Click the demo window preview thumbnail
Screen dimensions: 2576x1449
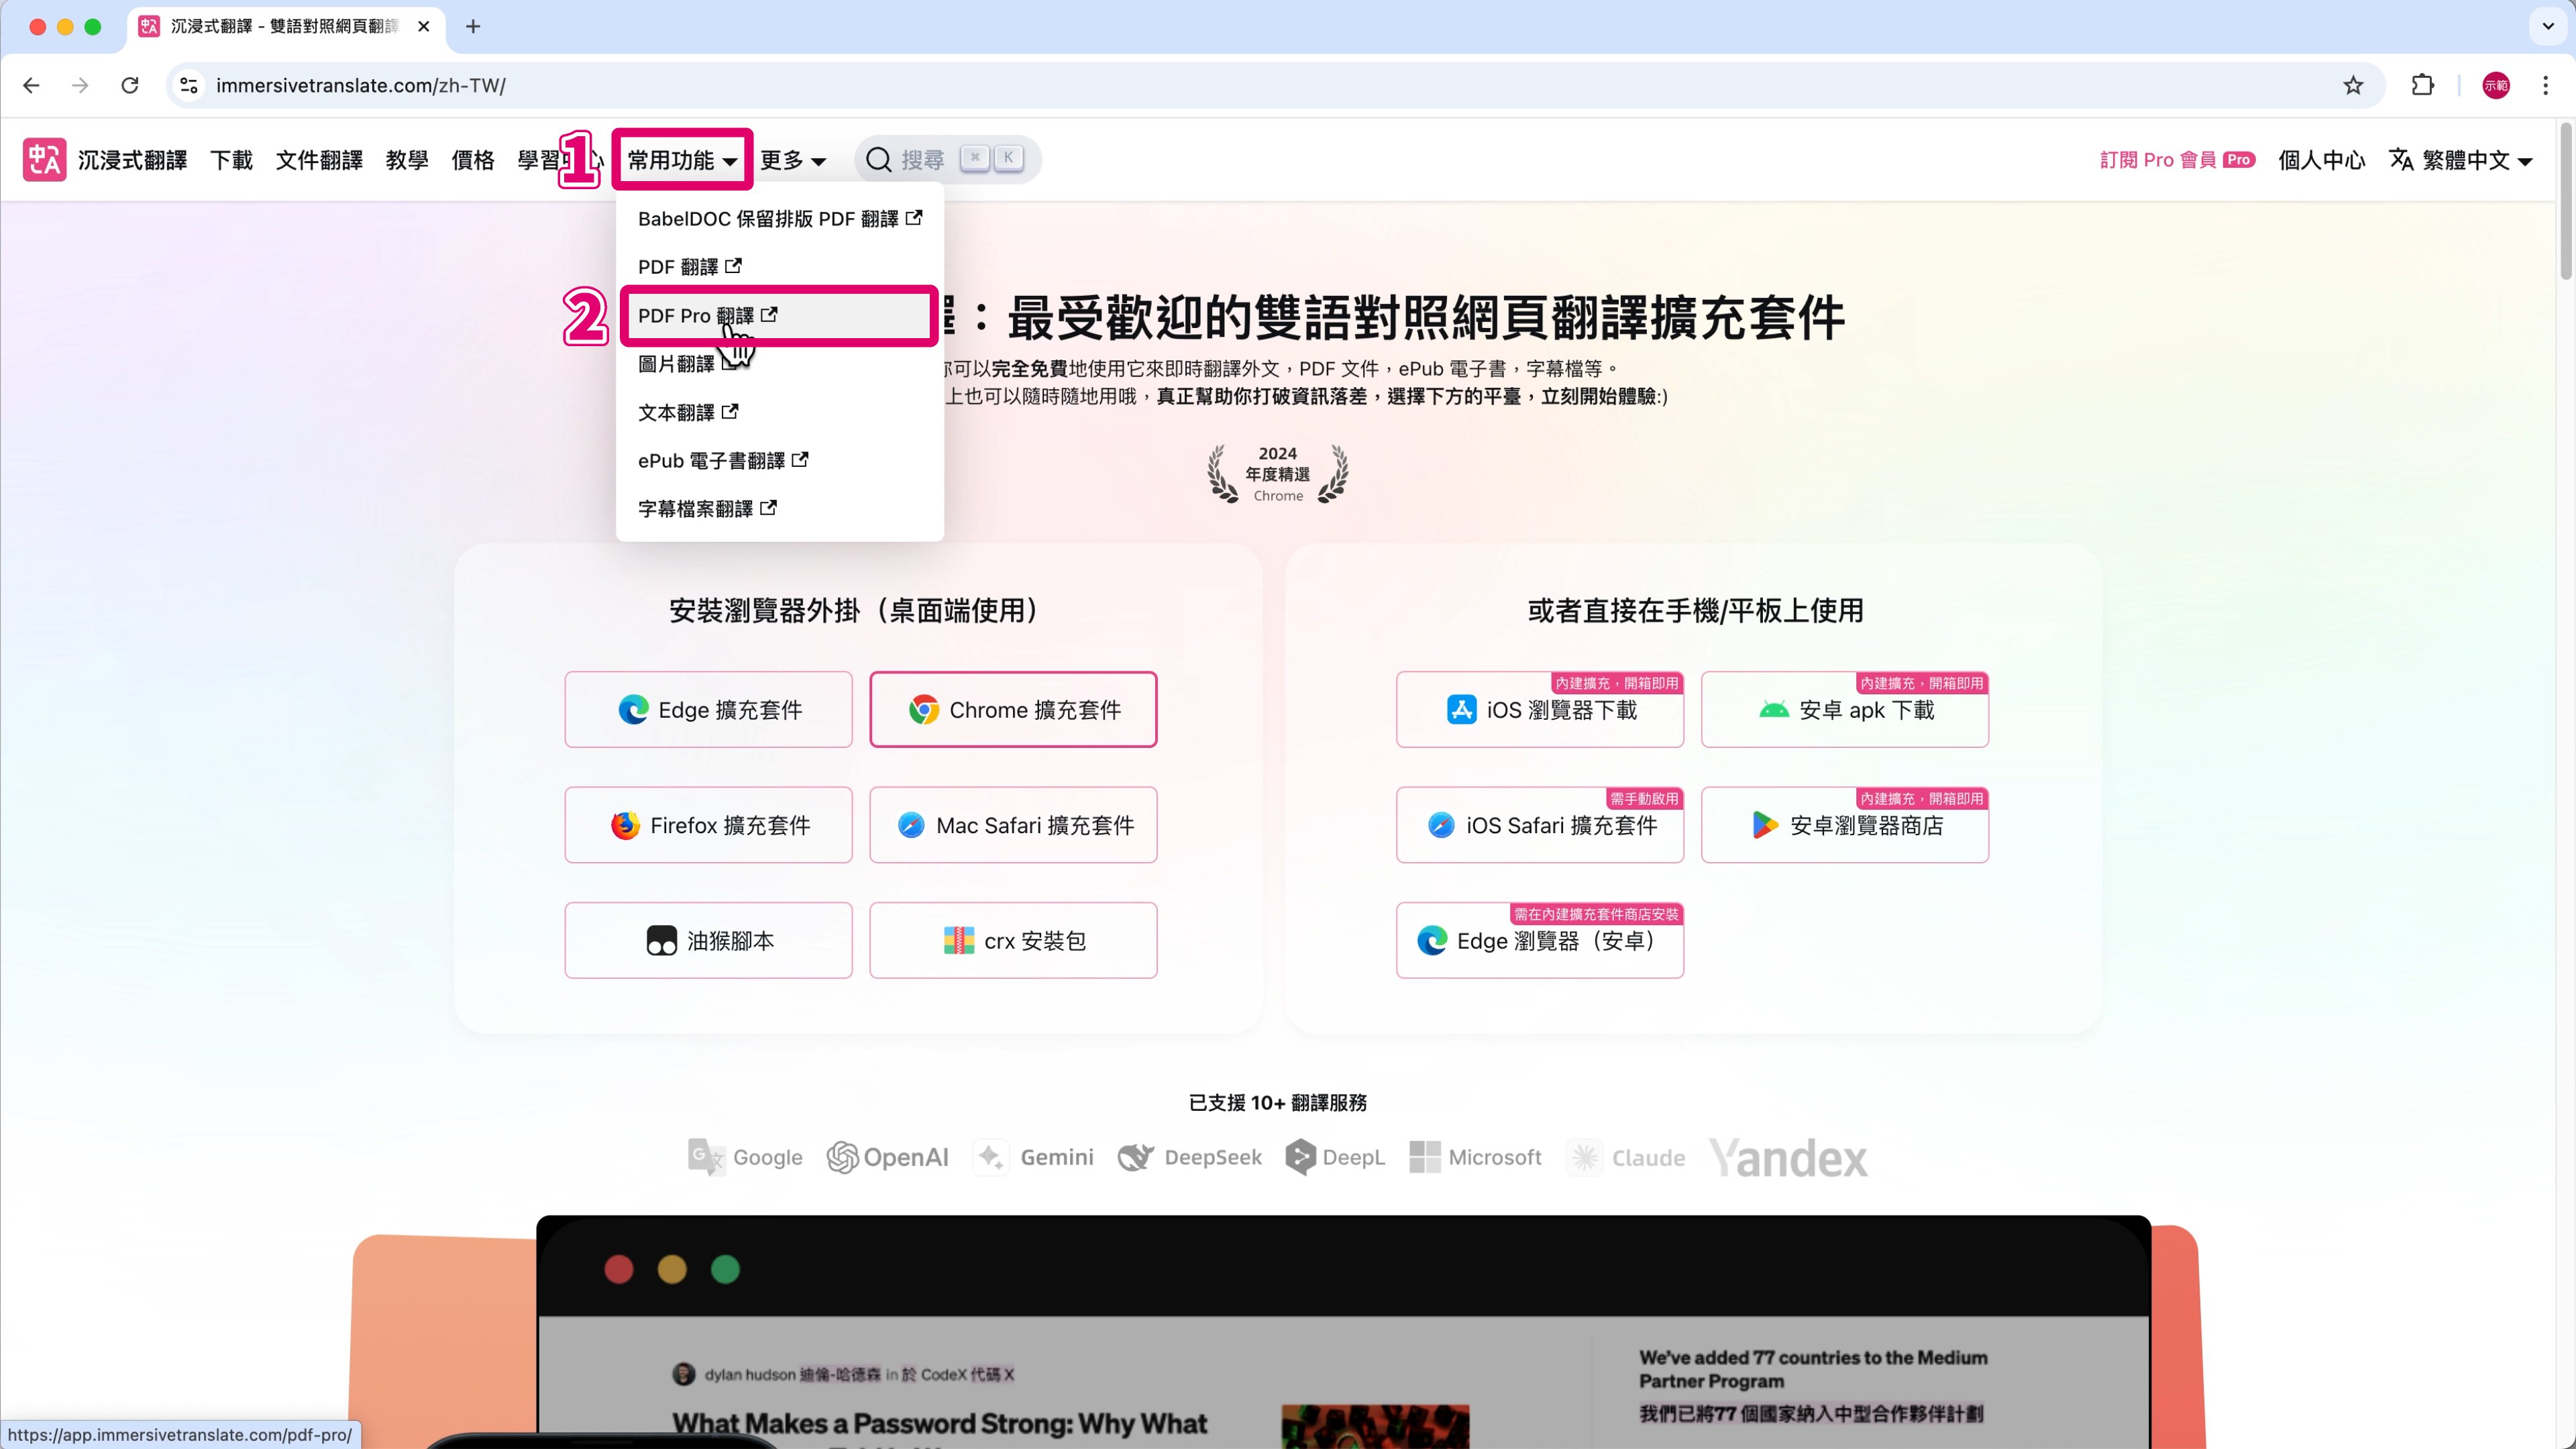click(1343, 1333)
